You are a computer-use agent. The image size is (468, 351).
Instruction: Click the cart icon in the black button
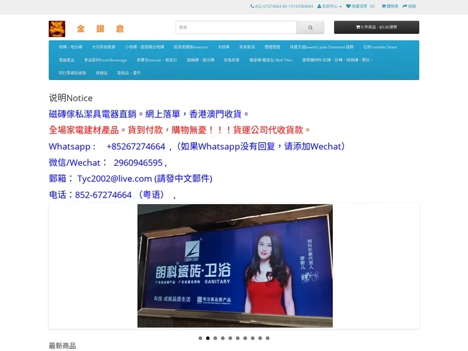coord(358,27)
